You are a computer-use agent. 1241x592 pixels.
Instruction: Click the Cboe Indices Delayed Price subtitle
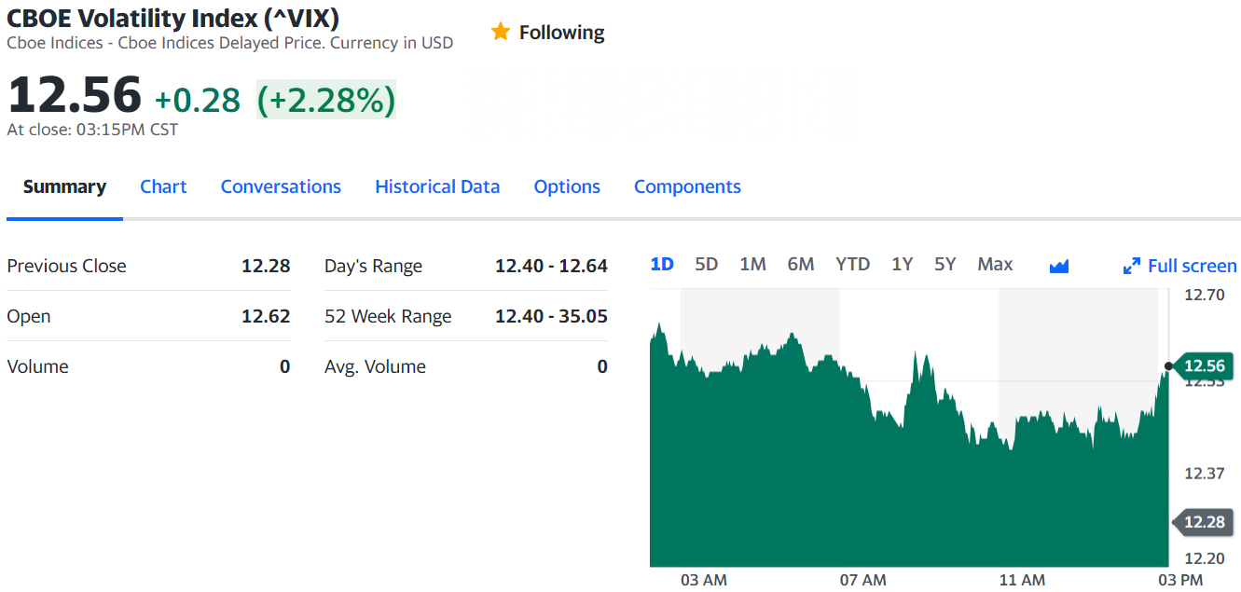coord(230,43)
